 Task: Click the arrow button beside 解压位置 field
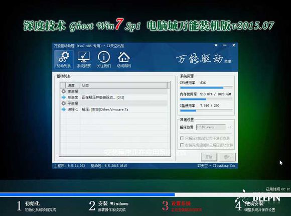point(229,127)
